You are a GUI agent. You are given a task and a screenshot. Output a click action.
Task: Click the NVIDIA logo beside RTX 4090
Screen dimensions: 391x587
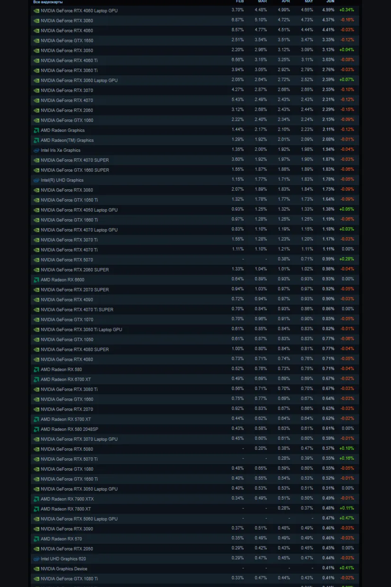click(x=36, y=299)
